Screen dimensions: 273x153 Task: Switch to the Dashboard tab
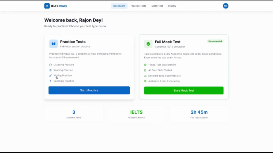(x=119, y=6)
